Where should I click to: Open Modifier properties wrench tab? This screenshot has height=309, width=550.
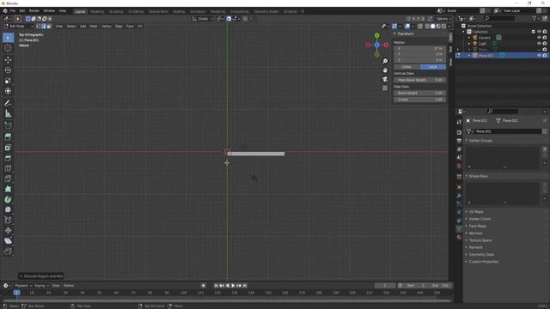pyautogui.click(x=459, y=196)
